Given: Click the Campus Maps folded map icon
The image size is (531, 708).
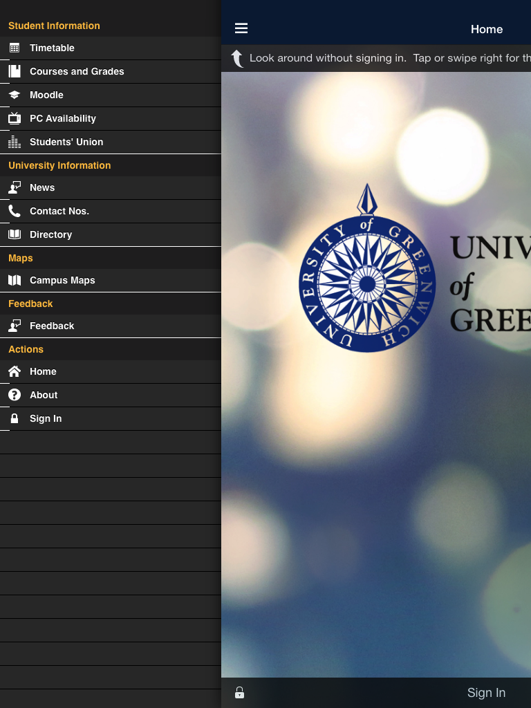Looking at the screenshot, I should pyautogui.click(x=15, y=281).
